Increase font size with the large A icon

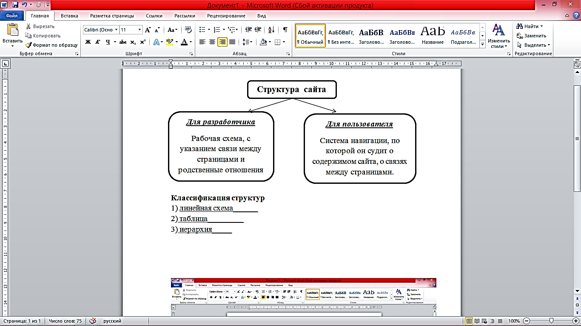148,30
